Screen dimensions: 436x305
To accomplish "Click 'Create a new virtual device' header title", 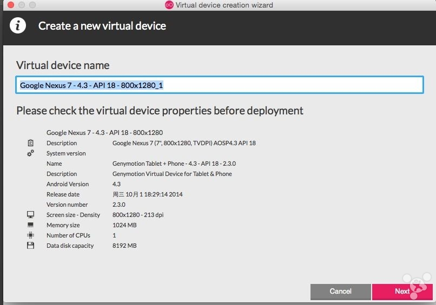I will 102,26.
